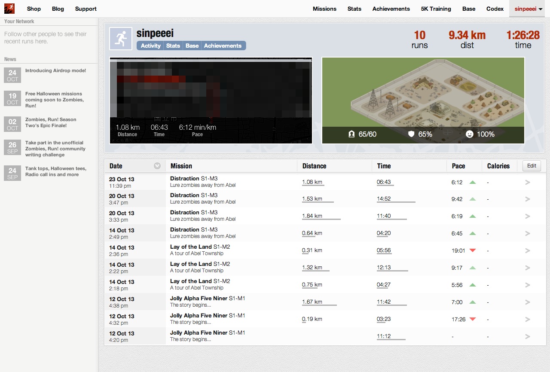Click the green pace arrow for 6:12 run
This screenshot has height=372, width=550.
point(473,182)
